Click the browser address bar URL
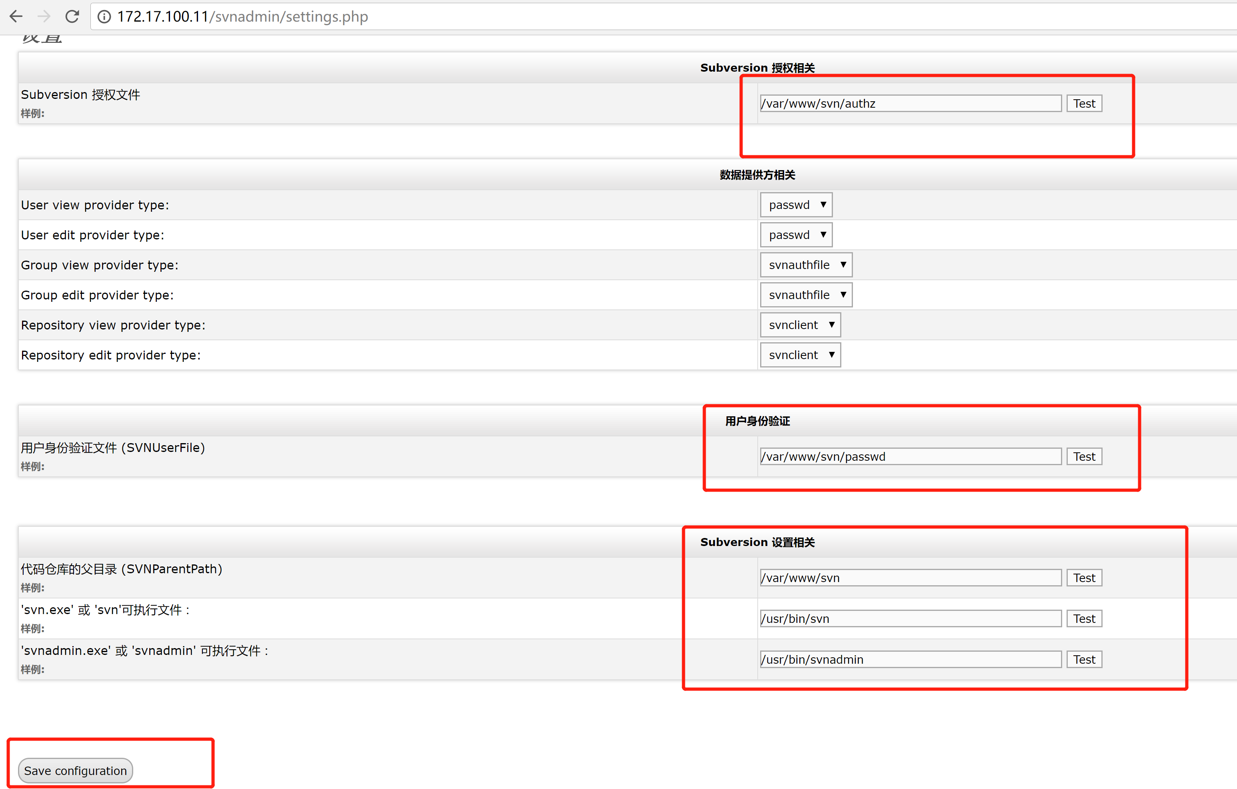The width and height of the screenshot is (1237, 789). (x=242, y=17)
